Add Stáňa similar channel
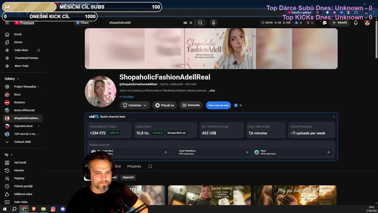The image size is (378, 213). (329, 152)
